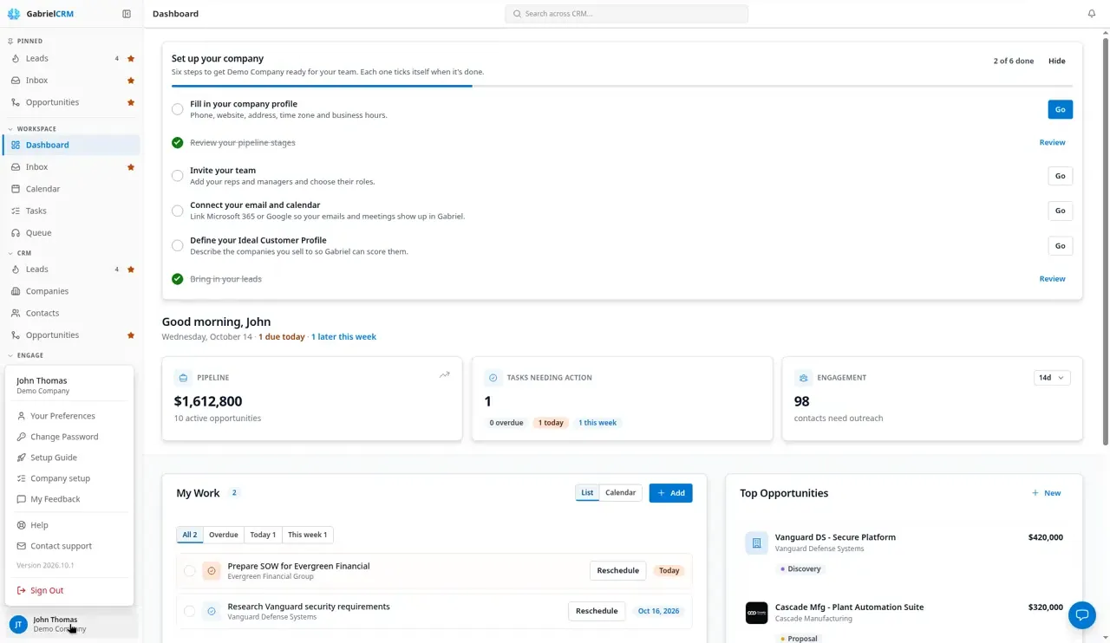Click the Tasks Needing Action card icon
Viewport: 1110px width, 643px height.
pyautogui.click(x=493, y=378)
